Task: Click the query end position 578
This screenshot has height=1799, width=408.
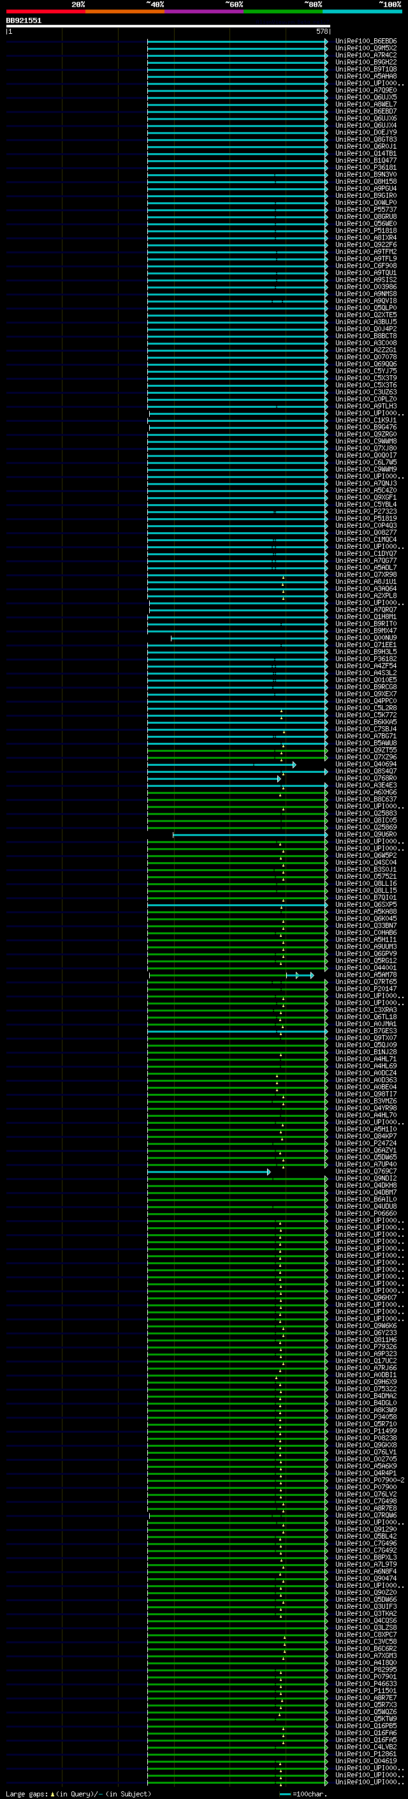Action: coord(321,31)
